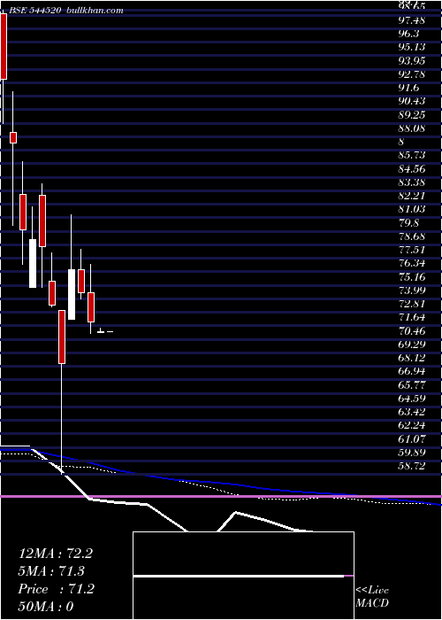Viewport: 442px width, 620px height.
Task: Select the 82.21 price axis label
Action: (x=412, y=196)
